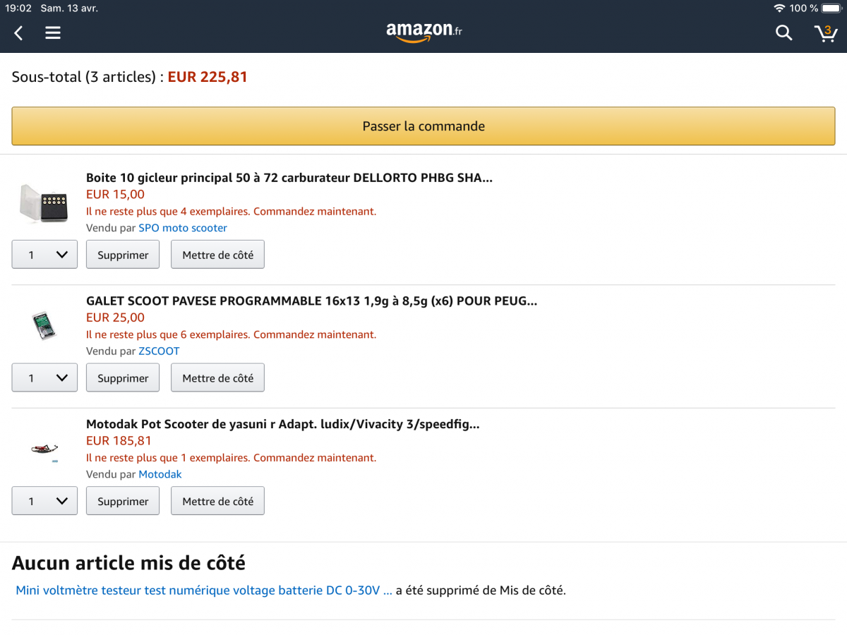Open seller link SPO moto scooter
This screenshot has width=847, height=635.
pos(183,228)
